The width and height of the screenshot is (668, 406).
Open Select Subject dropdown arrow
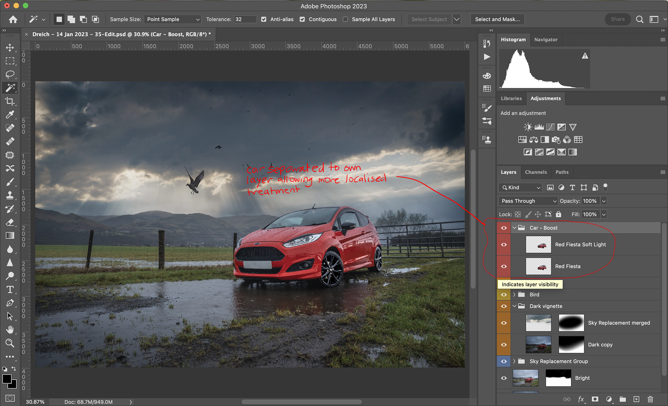click(456, 19)
